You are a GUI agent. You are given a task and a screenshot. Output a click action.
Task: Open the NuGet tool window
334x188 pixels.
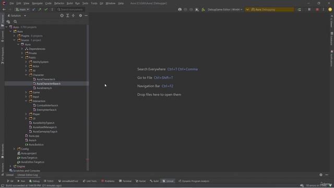tap(140, 181)
